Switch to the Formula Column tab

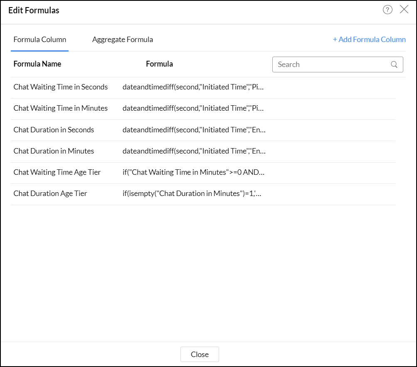pyautogui.click(x=40, y=40)
